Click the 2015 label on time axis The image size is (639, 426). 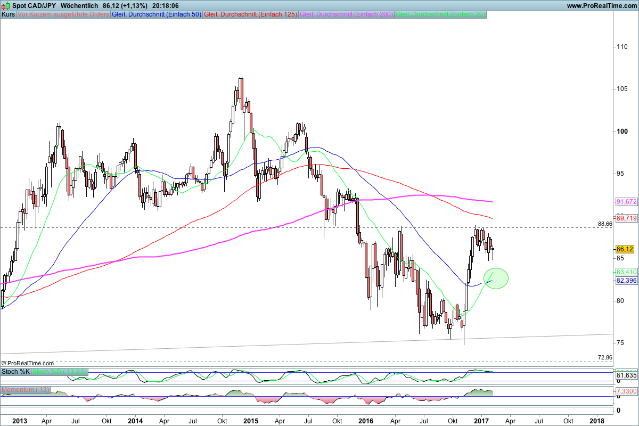pos(251,420)
